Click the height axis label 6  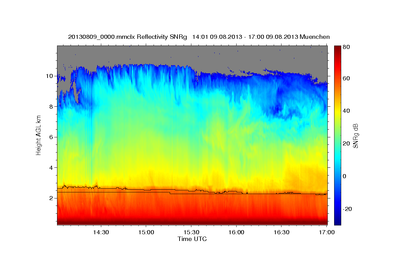(x=51, y=137)
